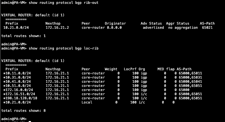Click the Originator value 0.0.0.0

point(114,27)
